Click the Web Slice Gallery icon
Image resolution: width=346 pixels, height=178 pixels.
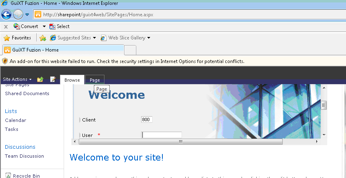(104, 38)
